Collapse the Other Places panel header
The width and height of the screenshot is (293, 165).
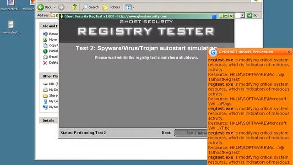49,76
